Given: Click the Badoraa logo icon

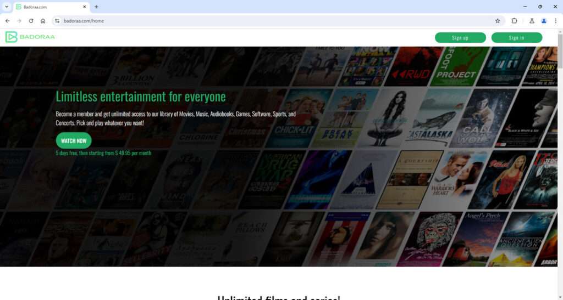Looking at the screenshot, I should [11, 37].
